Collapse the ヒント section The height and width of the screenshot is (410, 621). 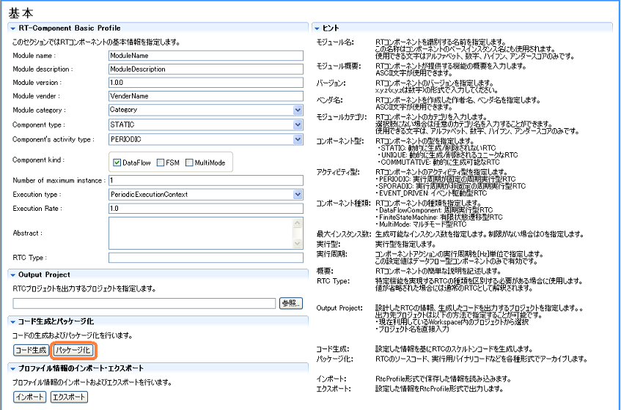pyautogui.click(x=317, y=29)
